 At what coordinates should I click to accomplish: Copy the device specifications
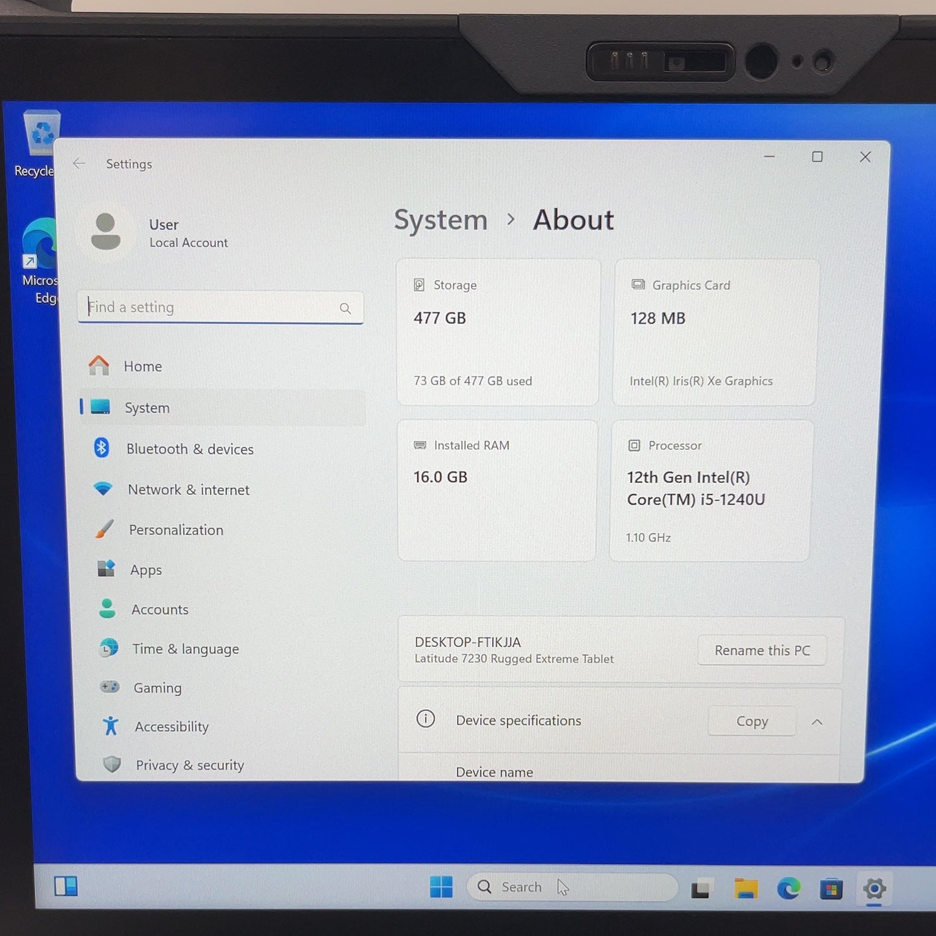(752, 721)
